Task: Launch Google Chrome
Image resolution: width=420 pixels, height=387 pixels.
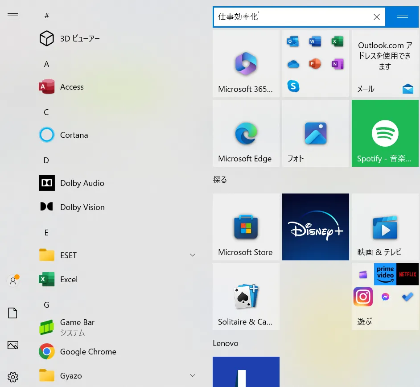Action: click(118, 352)
